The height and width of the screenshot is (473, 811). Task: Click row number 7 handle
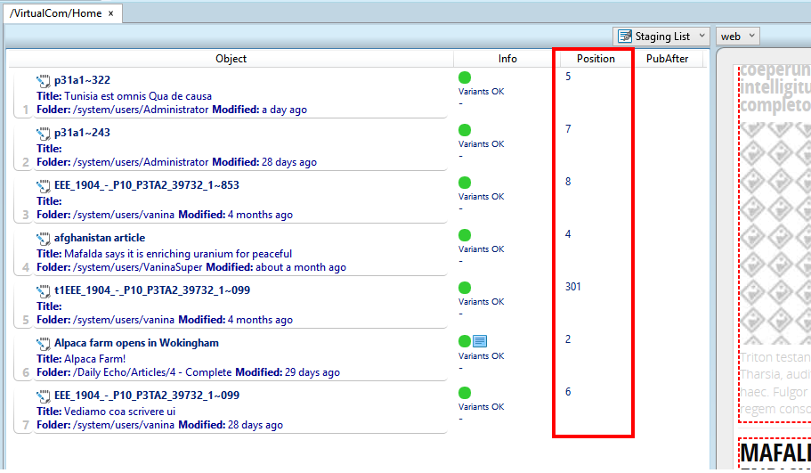click(x=25, y=425)
